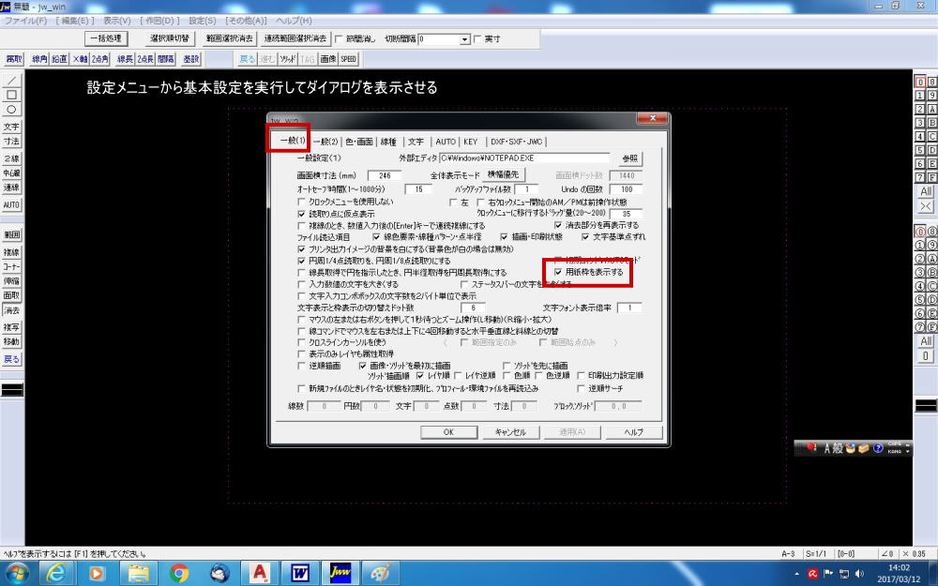The image size is (938, 586).
Task: Click the 2点角 toolbar item
Action: [x=100, y=58]
